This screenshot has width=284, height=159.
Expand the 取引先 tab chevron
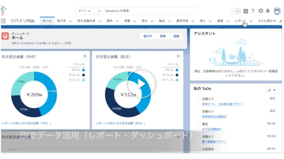coord(71,21)
